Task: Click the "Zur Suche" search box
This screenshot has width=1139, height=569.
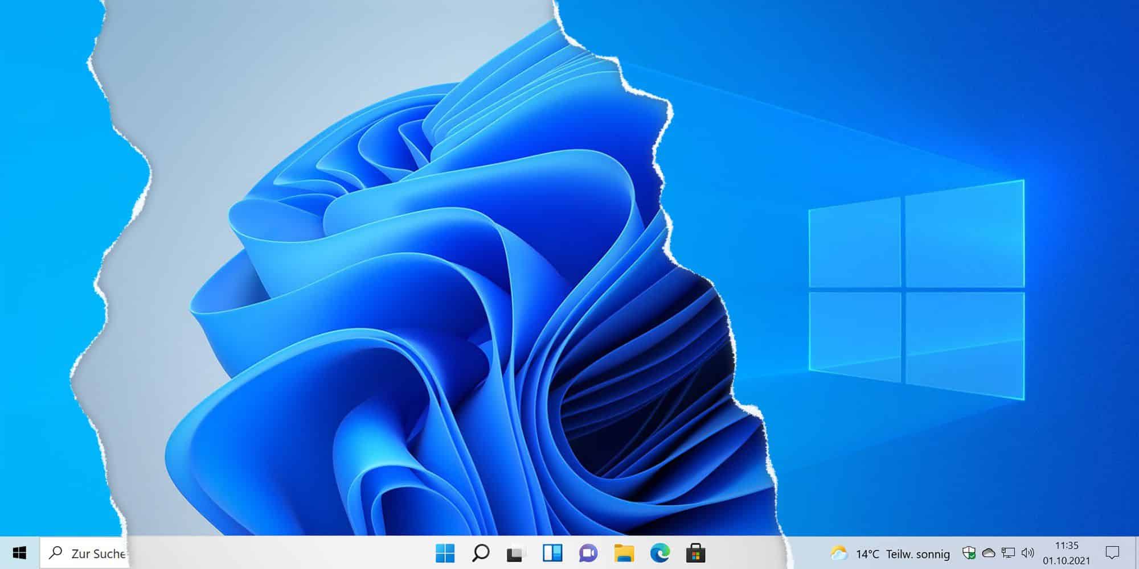Action: pyautogui.click(x=84, y=553)
